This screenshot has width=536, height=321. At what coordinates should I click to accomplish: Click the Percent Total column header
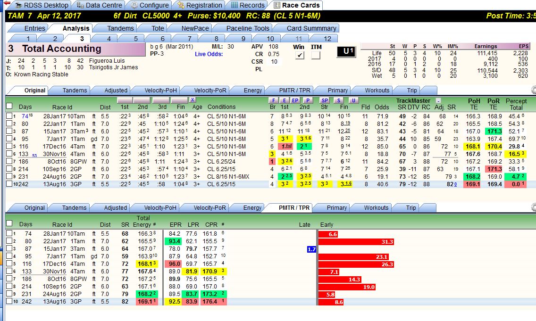coord(516,104)
